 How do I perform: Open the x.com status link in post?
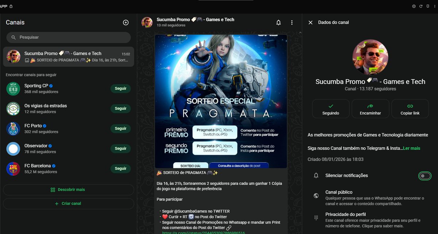tap(204, 233)
